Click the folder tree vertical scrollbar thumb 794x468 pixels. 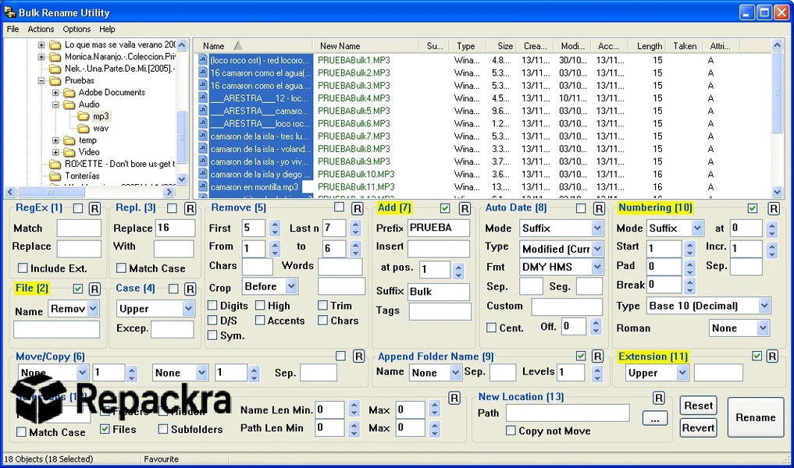(182, 137)
